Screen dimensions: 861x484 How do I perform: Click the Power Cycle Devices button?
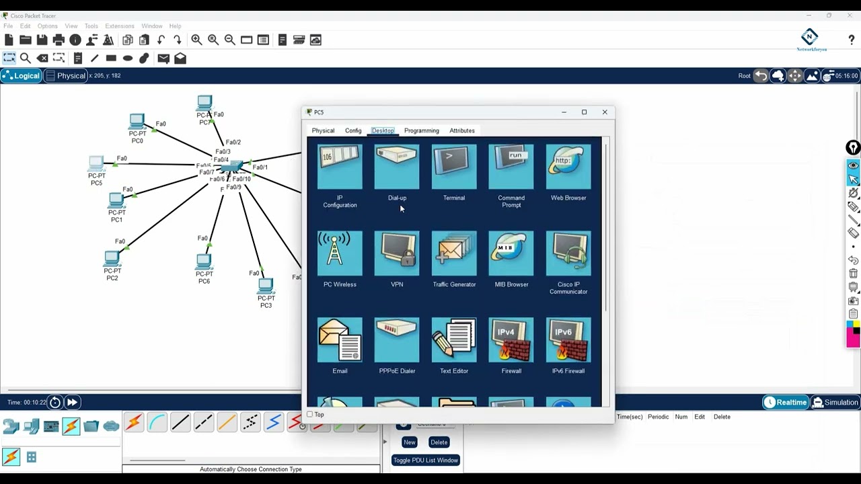click(x=55, y=403)
